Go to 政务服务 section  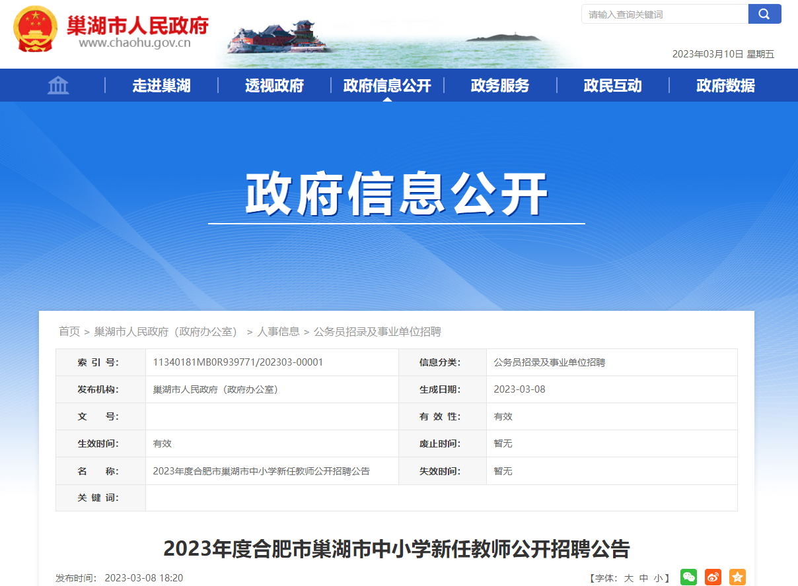pos(500,85)
